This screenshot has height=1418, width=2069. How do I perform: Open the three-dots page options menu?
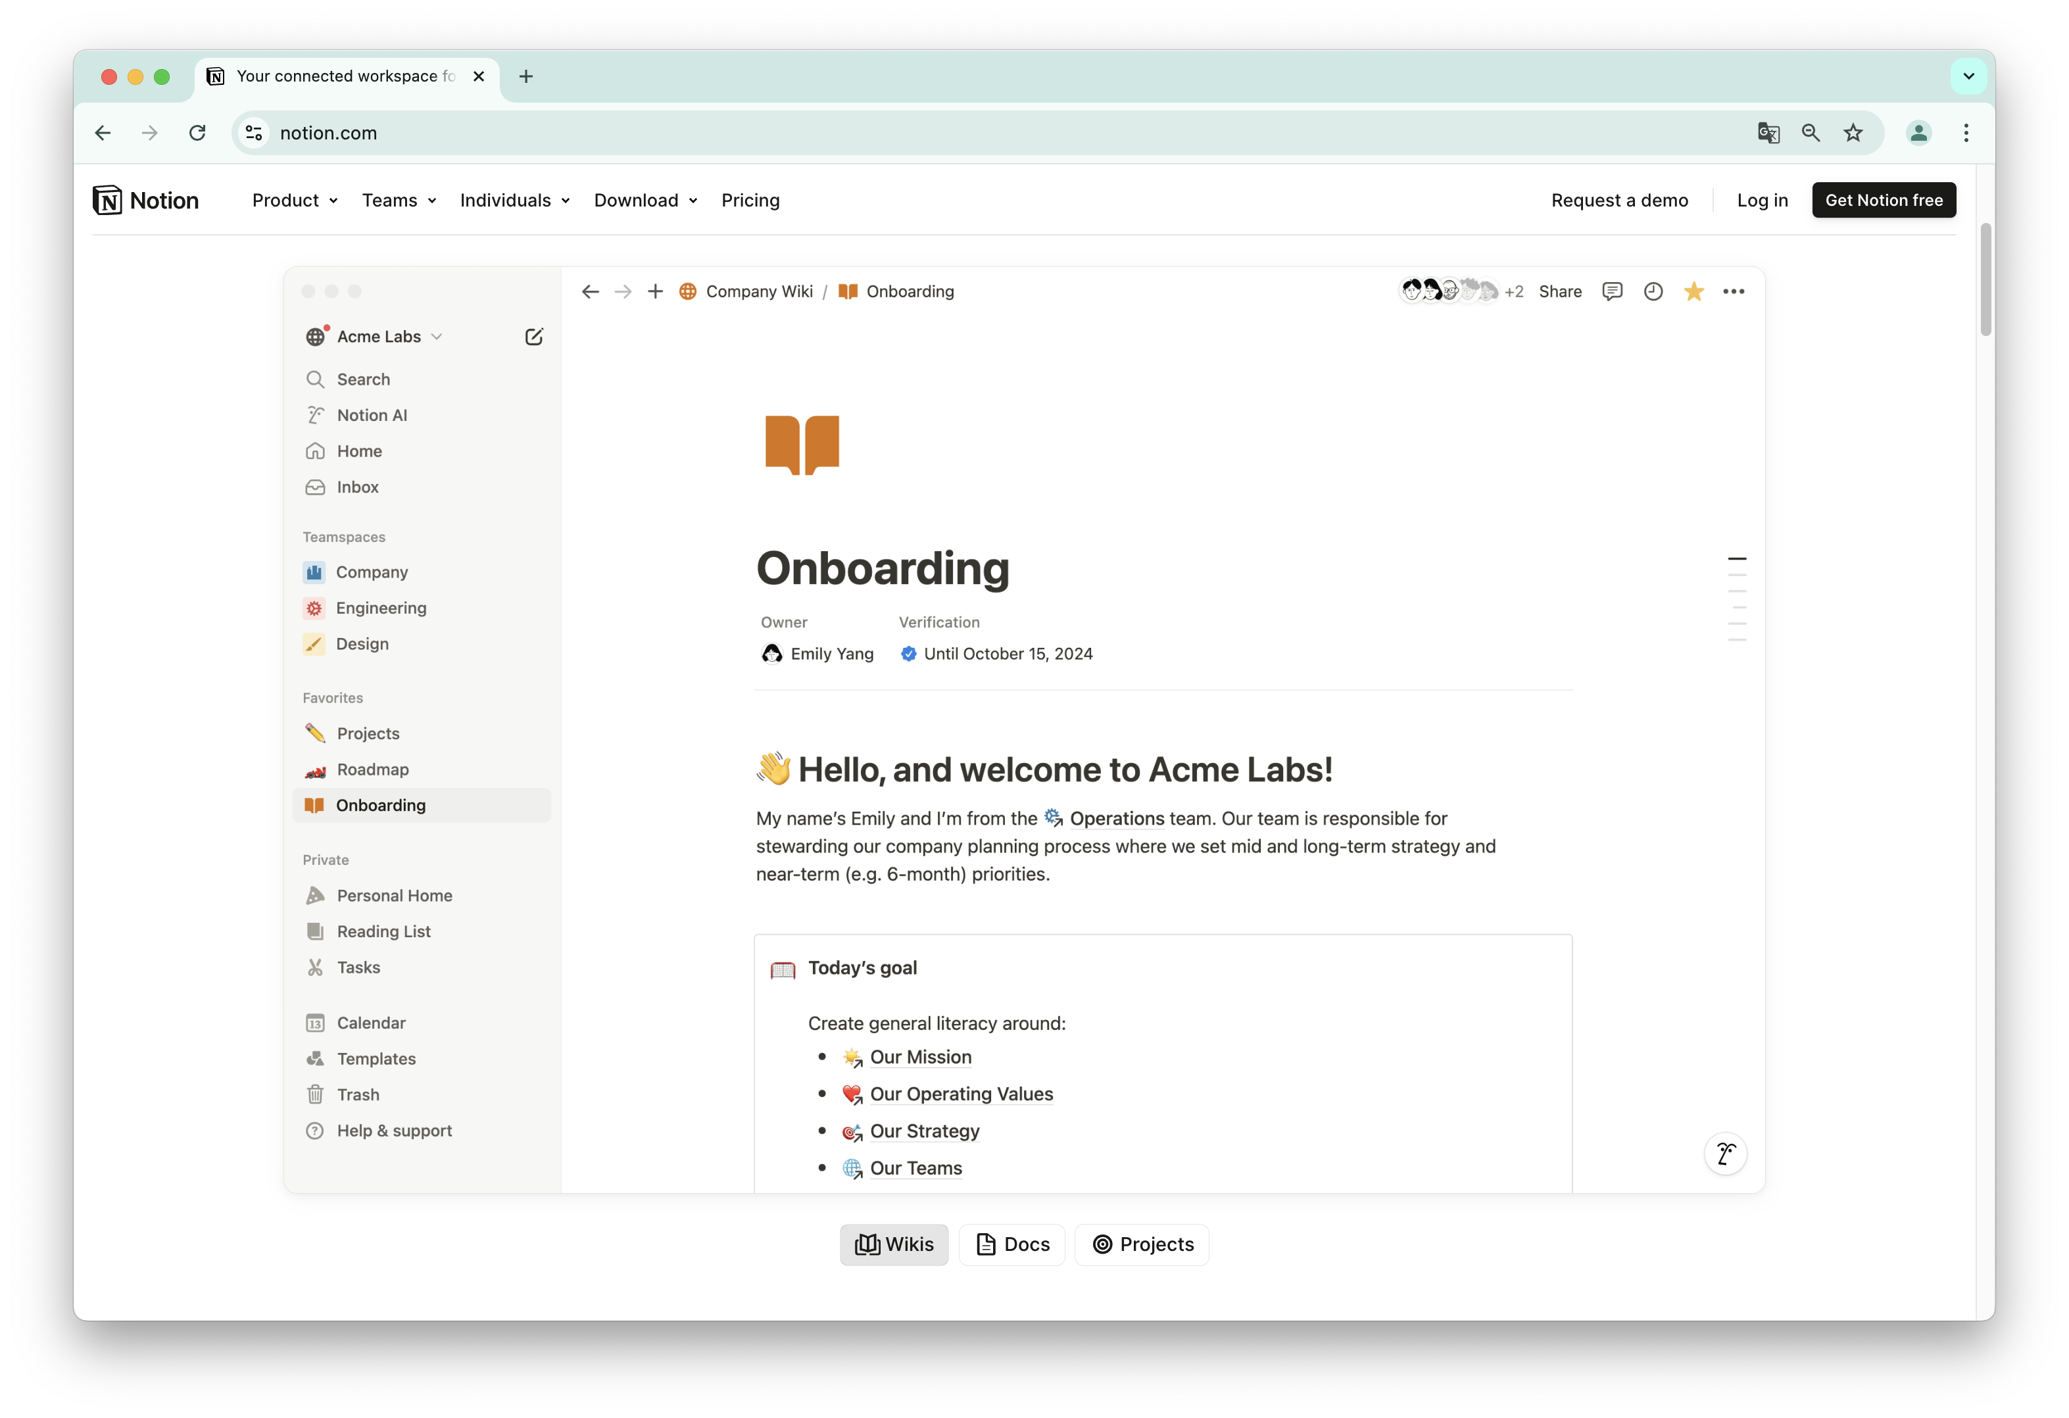pos(1732,291)
